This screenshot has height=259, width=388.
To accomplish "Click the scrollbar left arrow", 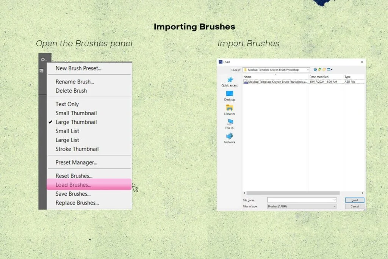I will click(x=244, y=193).
